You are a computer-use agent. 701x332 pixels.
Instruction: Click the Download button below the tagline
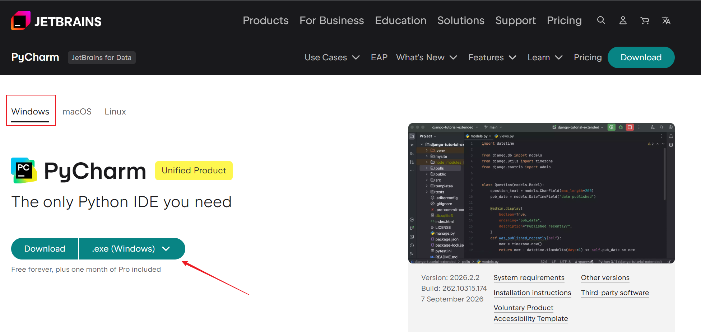pyautogui.click(x=45, y=249)
